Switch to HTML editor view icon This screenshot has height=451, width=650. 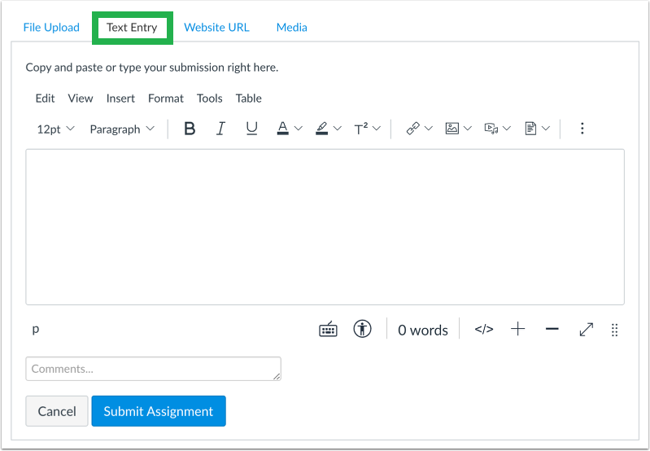(484, 330)
